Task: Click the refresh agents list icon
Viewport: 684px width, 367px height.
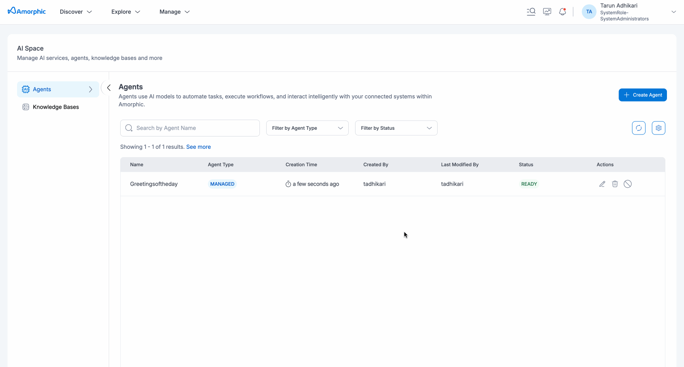Action: tap(638, 128)
